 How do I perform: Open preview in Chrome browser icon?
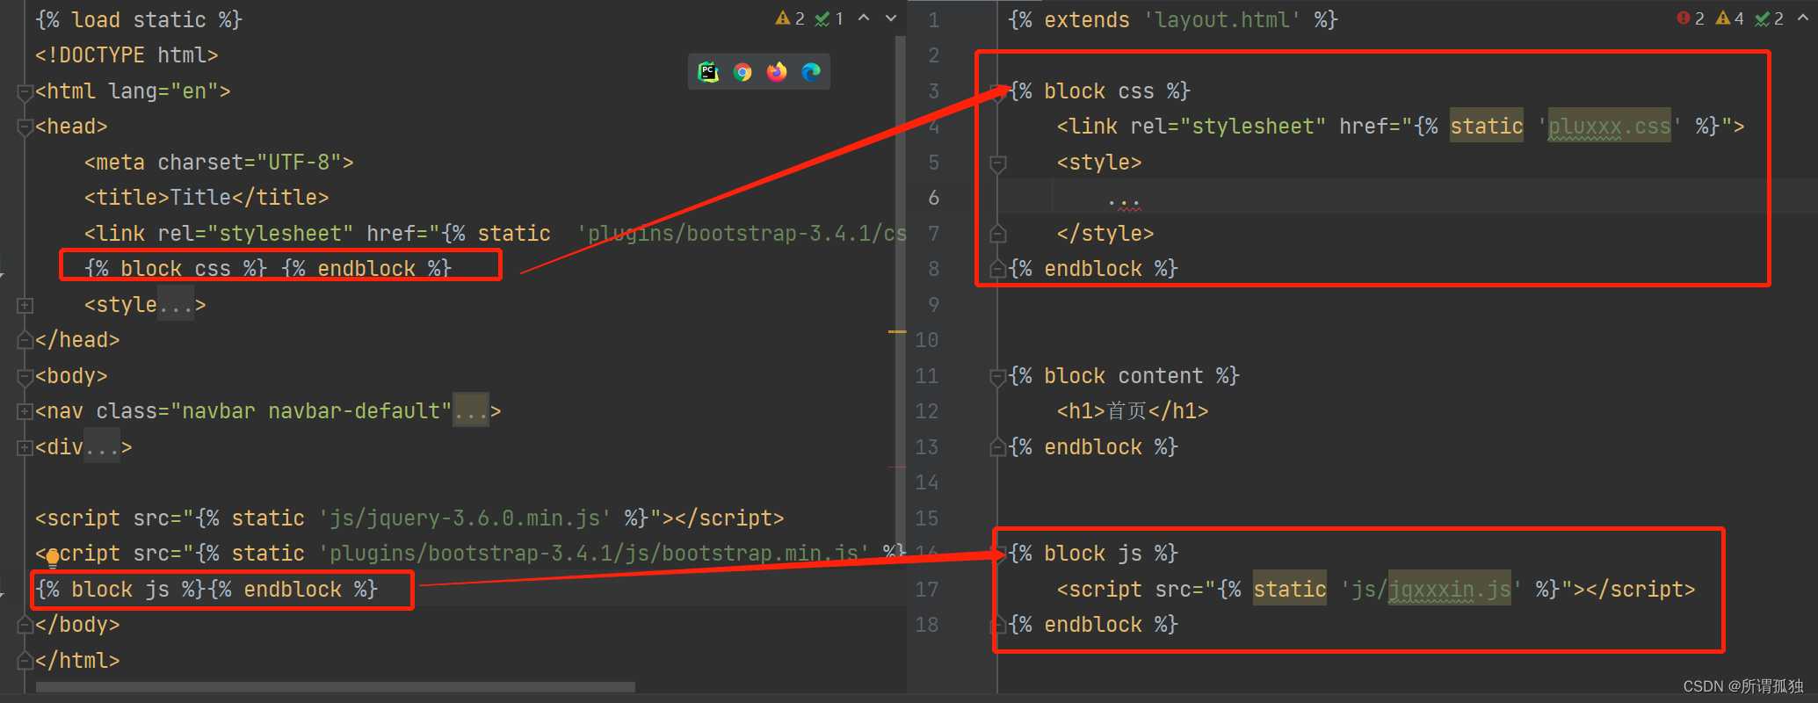click(742, 72)
